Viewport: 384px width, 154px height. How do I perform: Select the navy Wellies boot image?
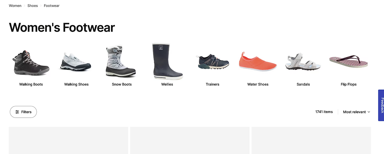(x=167, y=61)
